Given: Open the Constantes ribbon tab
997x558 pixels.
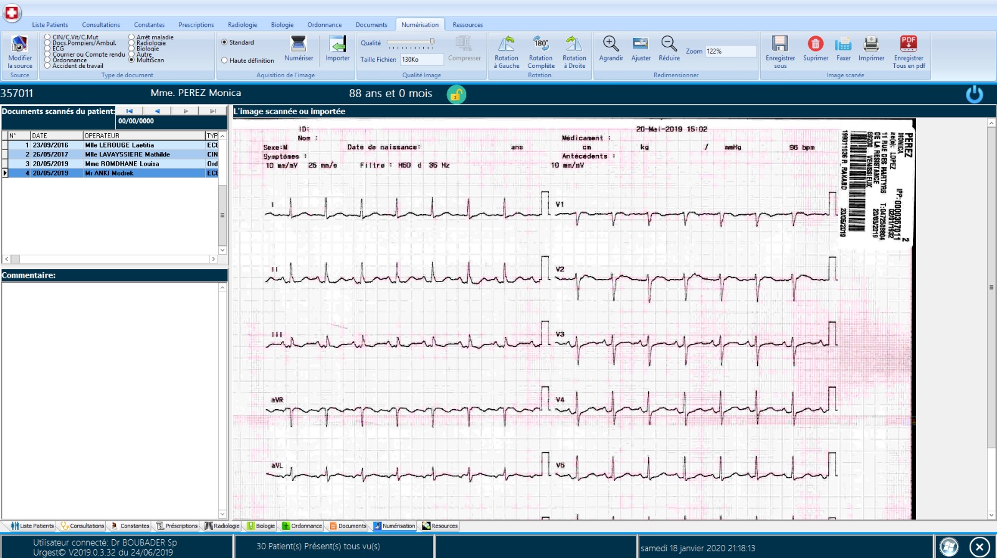Looking at the screenshot, I should point(150,25).
